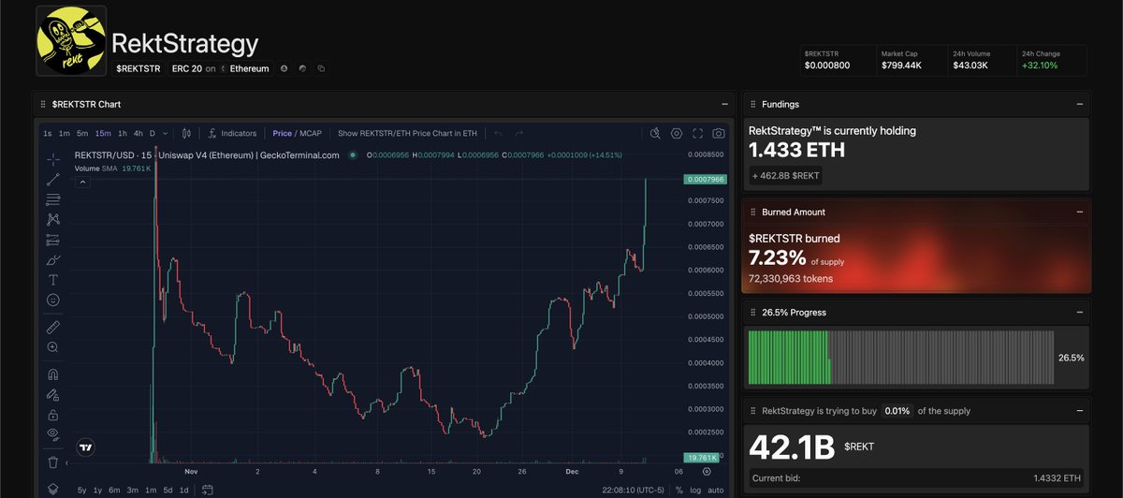Switch chart to 1m interval

(x=65, y=133)
